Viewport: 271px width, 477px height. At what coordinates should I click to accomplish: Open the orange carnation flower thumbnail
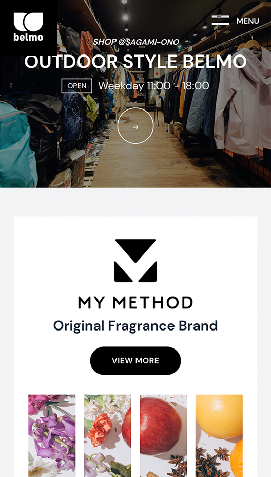(x=108, y=436)
